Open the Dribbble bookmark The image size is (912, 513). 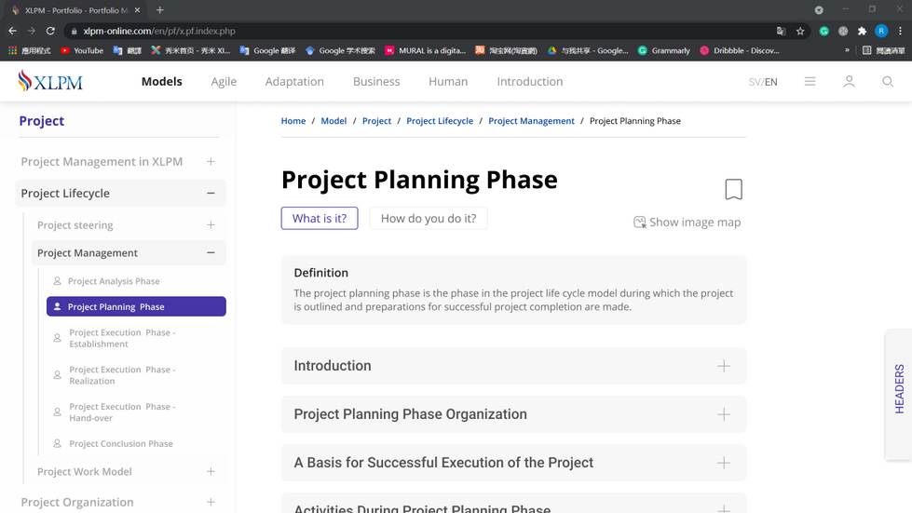(740, 50)
